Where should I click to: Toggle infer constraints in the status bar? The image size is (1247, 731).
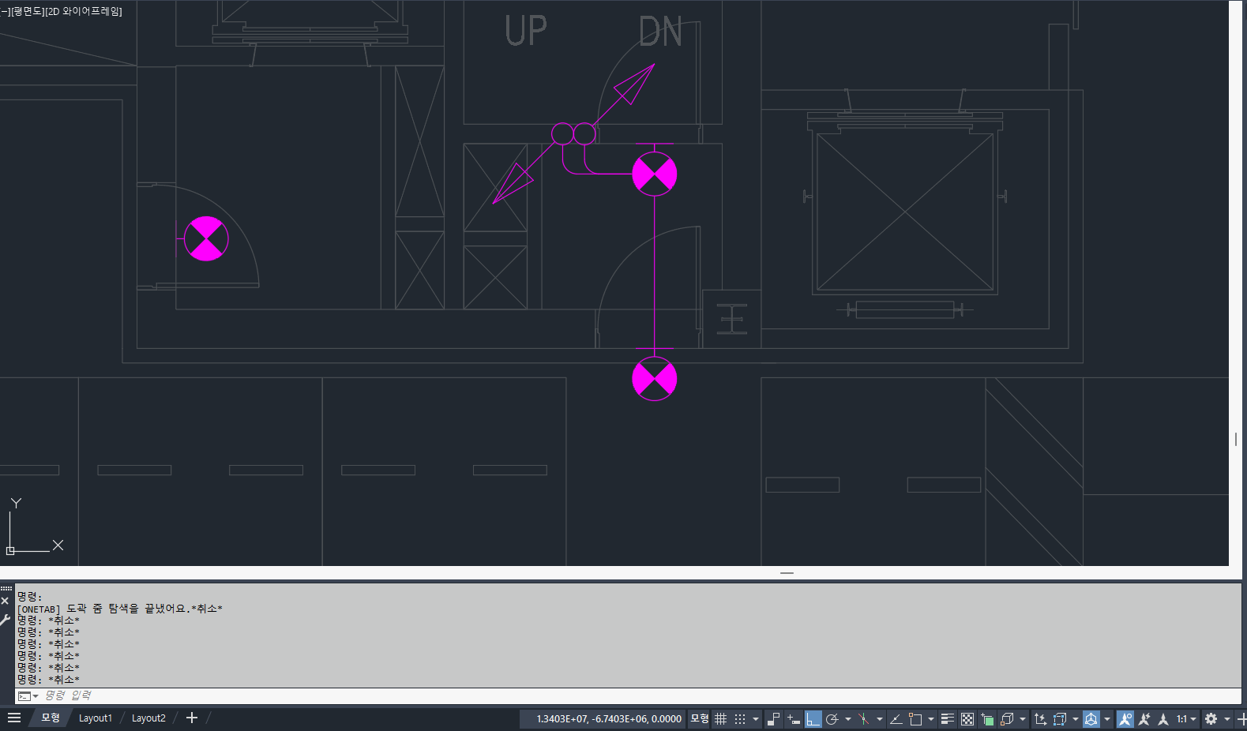[x=774, y=718]
